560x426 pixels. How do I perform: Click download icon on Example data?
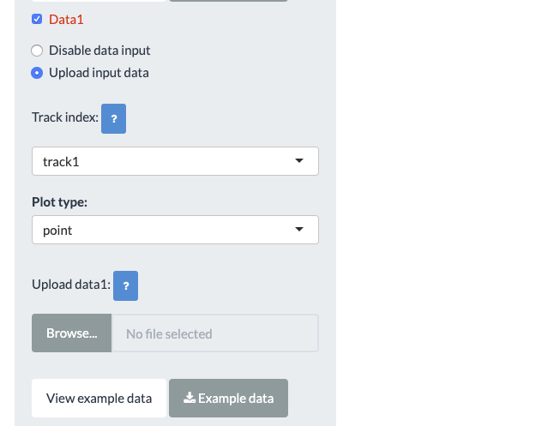[x=190, y=399]
